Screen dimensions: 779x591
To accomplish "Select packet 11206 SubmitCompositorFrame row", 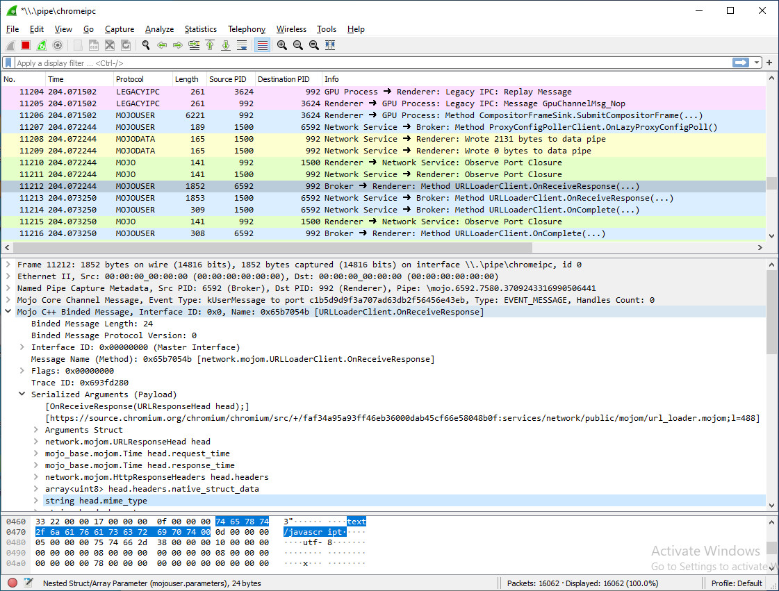I will (x=383, y=115).
